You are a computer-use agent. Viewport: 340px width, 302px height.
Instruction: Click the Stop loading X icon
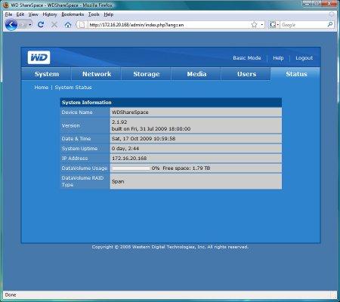[x=54, y=25]
